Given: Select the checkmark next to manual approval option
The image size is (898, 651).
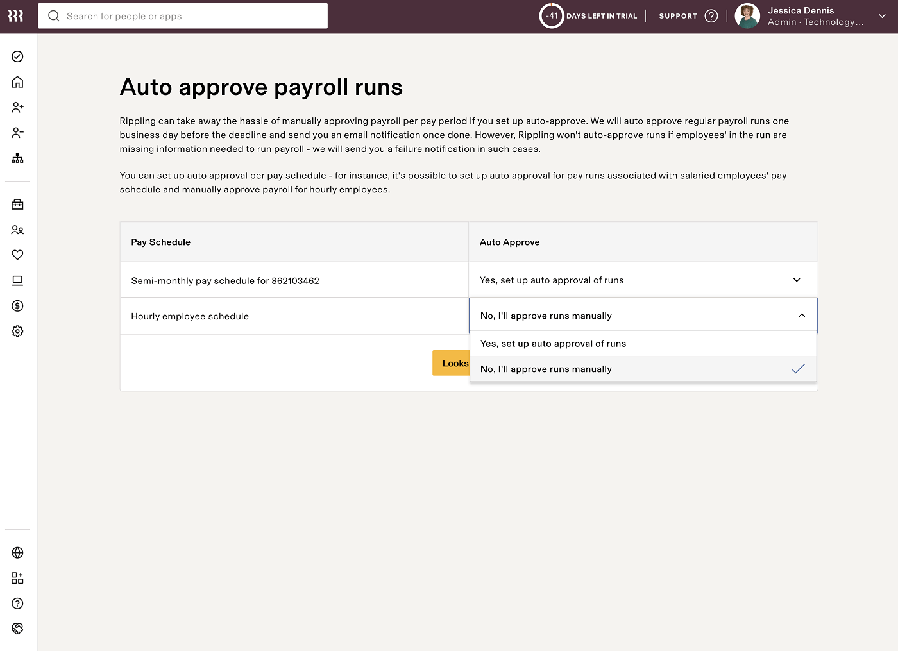Looking at the screenshot, I should point(798,369).
